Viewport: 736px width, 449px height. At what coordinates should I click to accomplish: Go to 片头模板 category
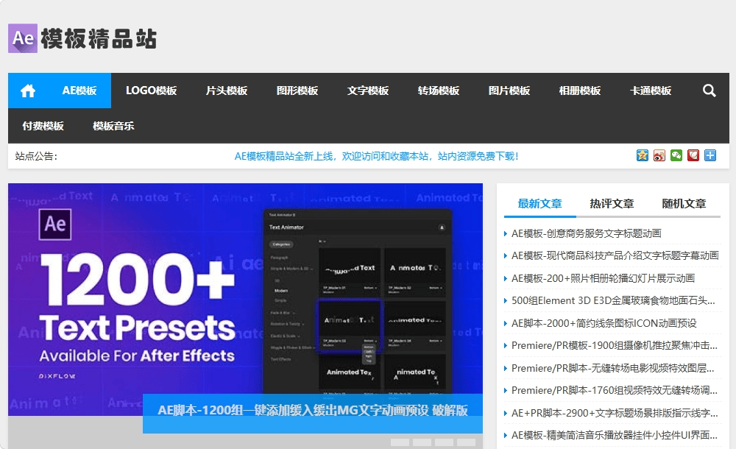227,91
